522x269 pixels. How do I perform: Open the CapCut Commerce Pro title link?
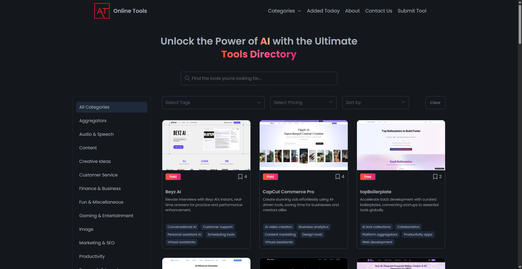click(x=288, y=192)
